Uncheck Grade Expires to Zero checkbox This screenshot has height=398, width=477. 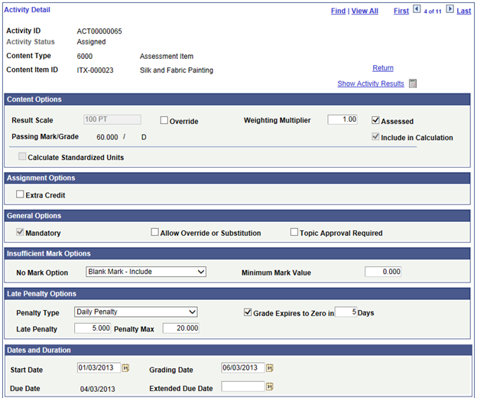248,312
